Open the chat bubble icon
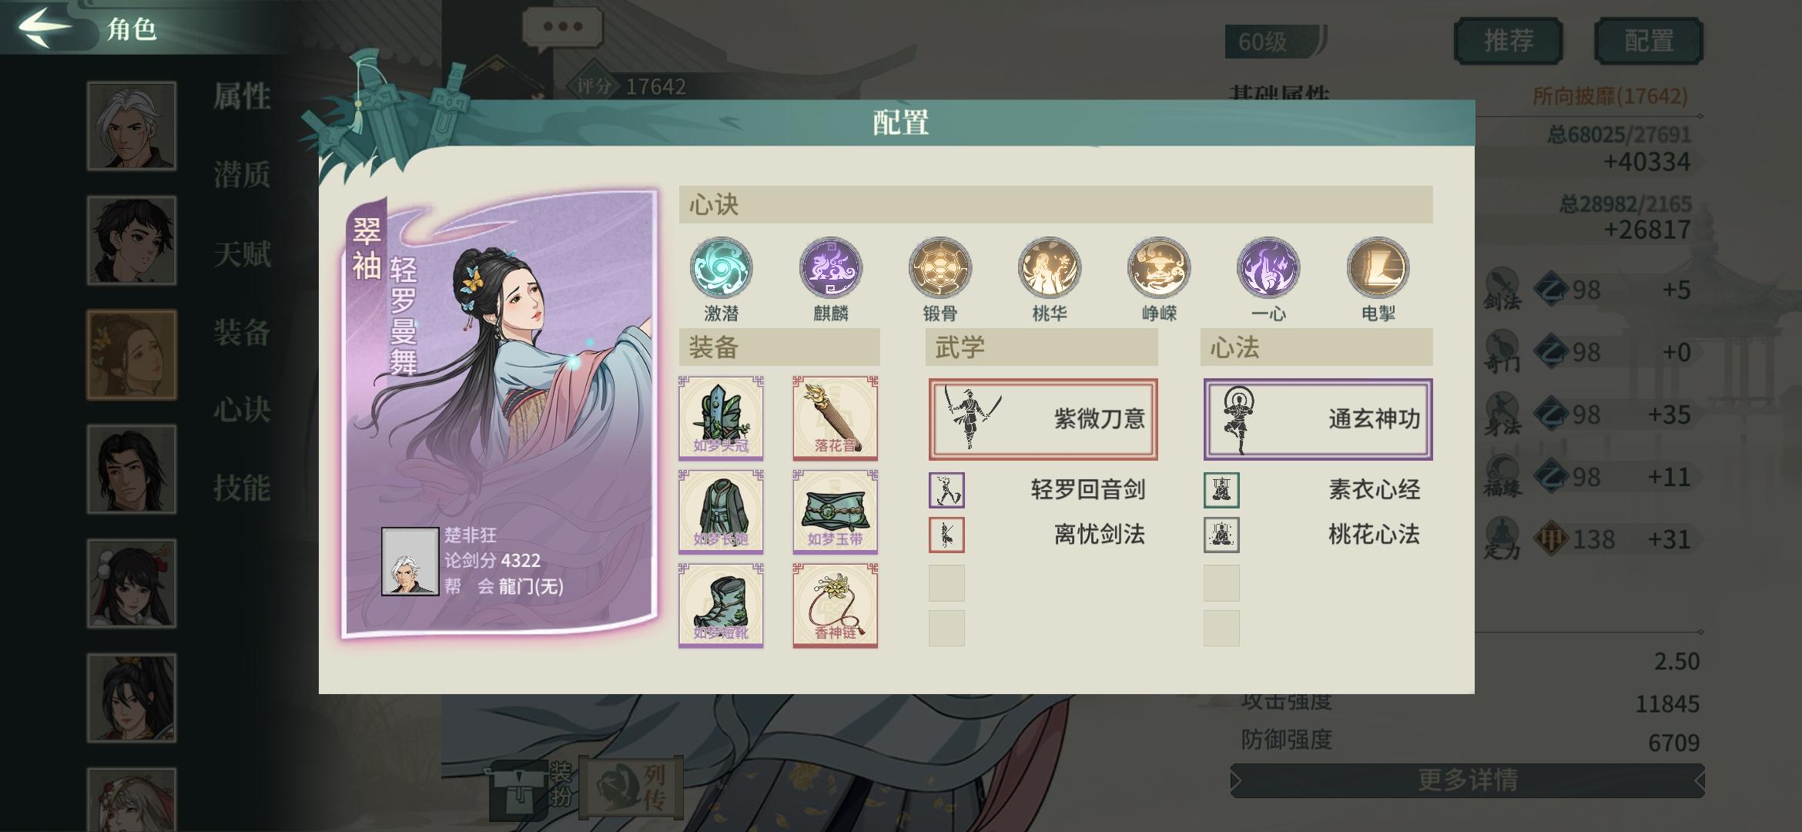Viewport: 1802px width, 832px height. coord(563,28)
